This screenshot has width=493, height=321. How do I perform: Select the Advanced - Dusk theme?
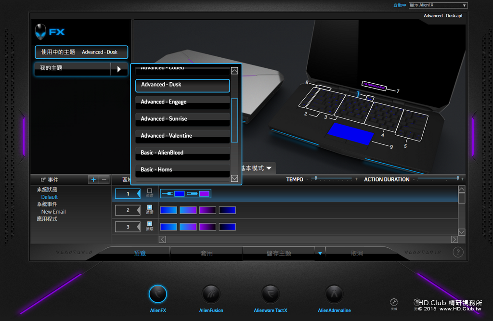pos(182,86)
